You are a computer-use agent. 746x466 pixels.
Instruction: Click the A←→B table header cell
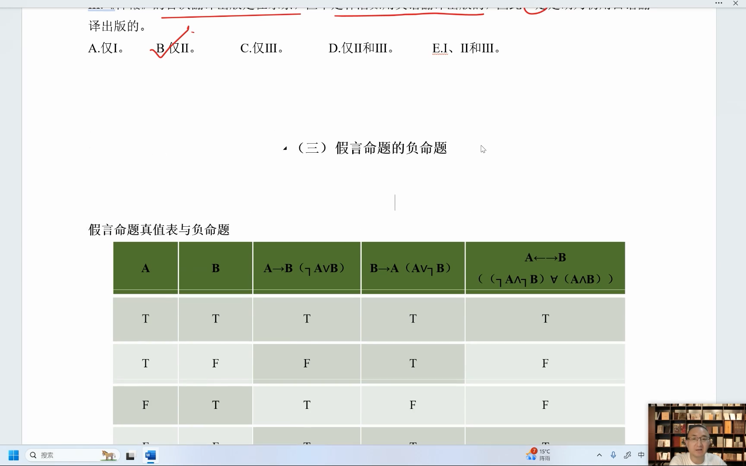click(x=545, y=268)
